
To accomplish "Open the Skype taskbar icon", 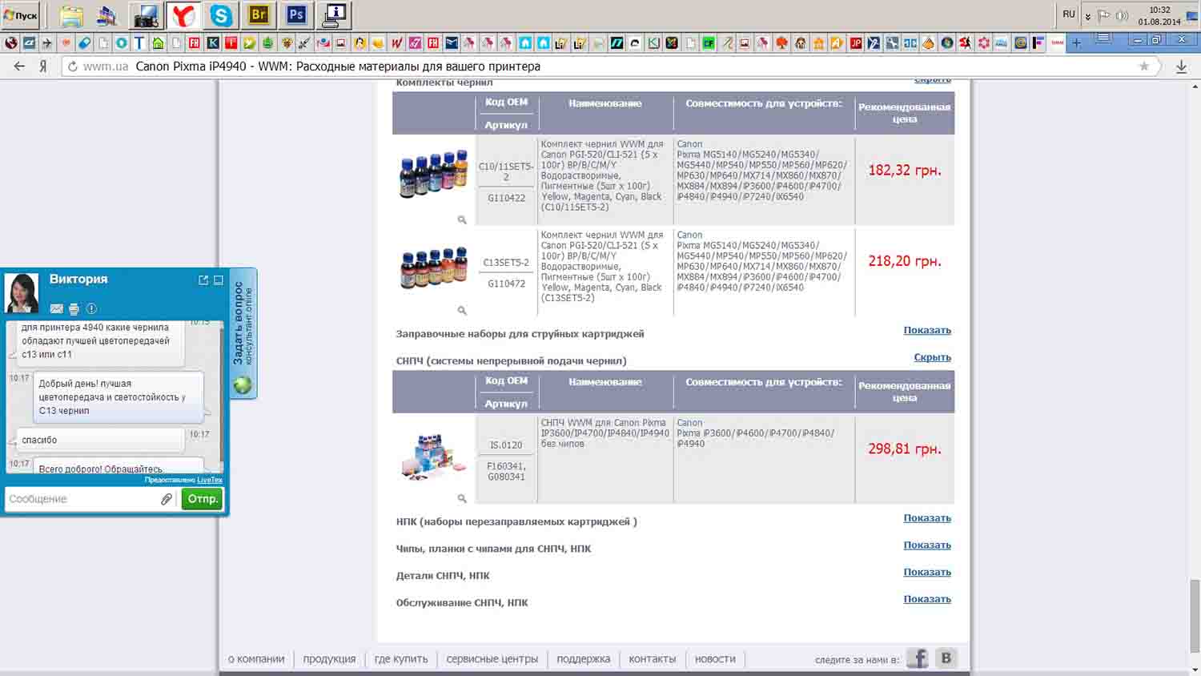I will click(x=221, y=15).
